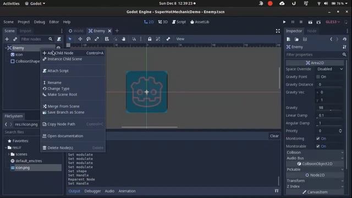Switch to 3D workspace
Image resolution: width=352 pixels, height=198 pixels.
(163, 22)
